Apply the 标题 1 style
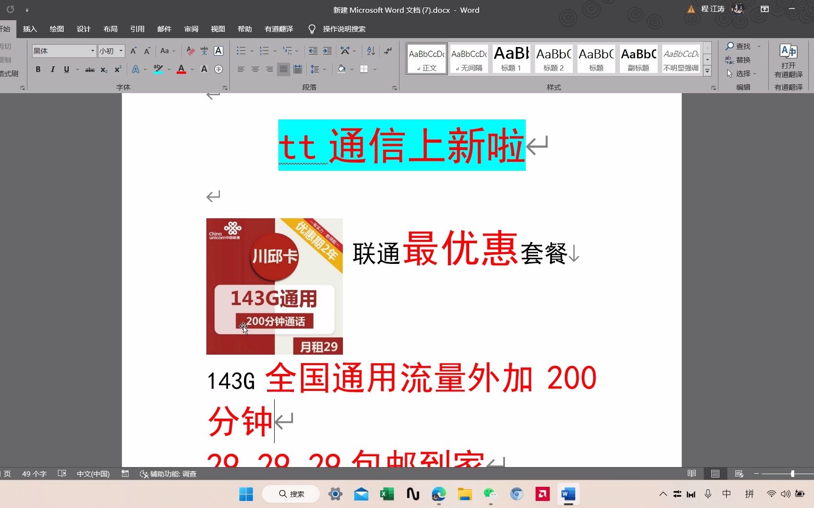 click(x=511, y=58)
